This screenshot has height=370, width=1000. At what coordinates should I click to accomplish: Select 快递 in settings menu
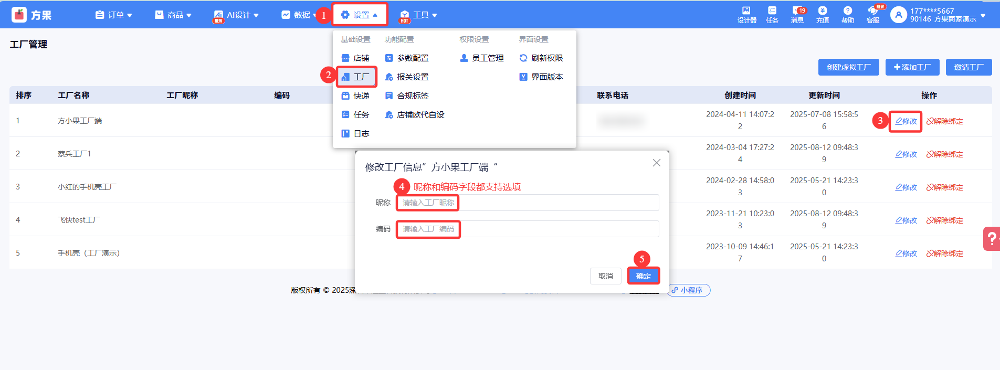pyautogui.click(x=355, y=96)
